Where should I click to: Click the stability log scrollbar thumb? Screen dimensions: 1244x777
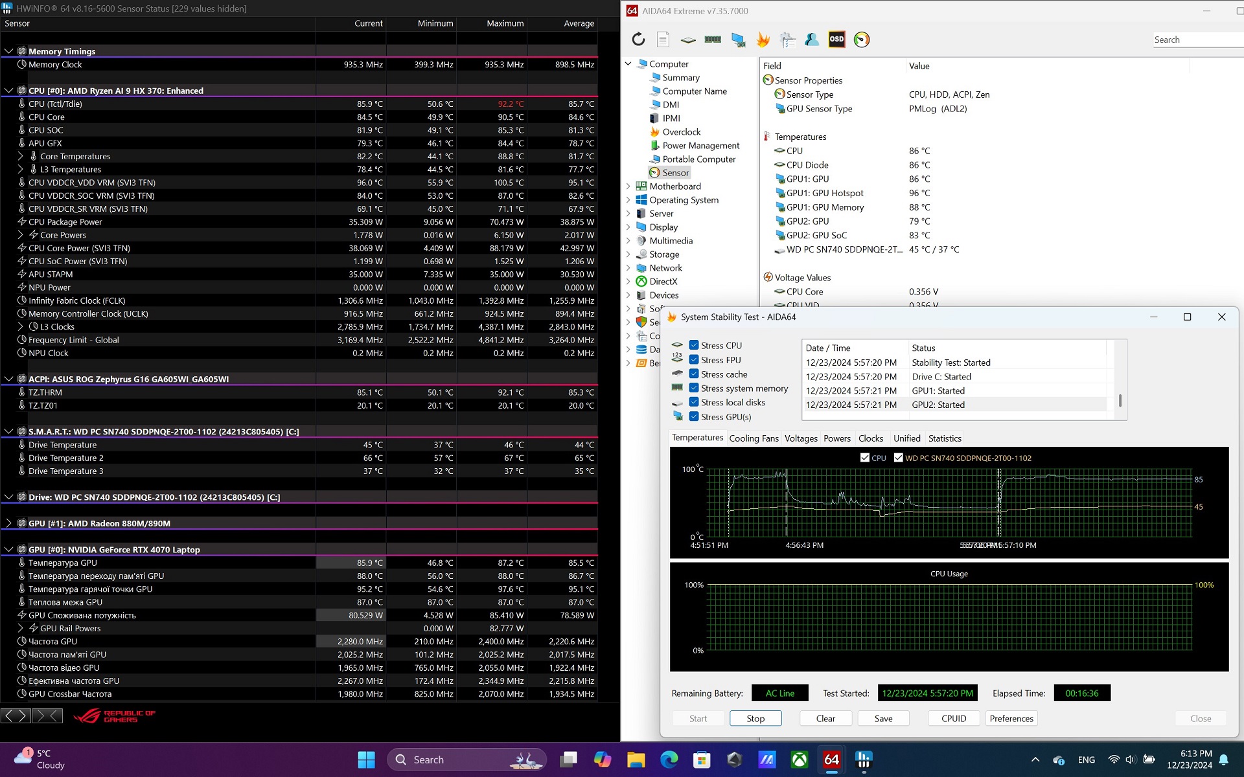tap(1120, 400)
